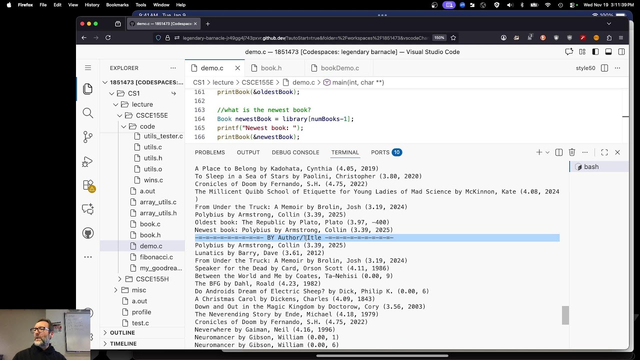Switch to the bookDemo.c editor tab
The image size is (640, 360).
[x=339, y=68]
